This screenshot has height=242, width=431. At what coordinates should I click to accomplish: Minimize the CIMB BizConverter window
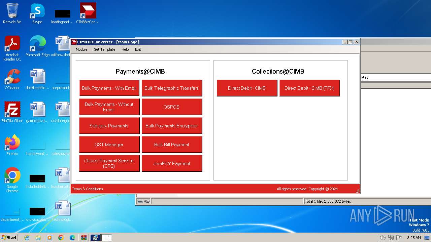point(345,42)
